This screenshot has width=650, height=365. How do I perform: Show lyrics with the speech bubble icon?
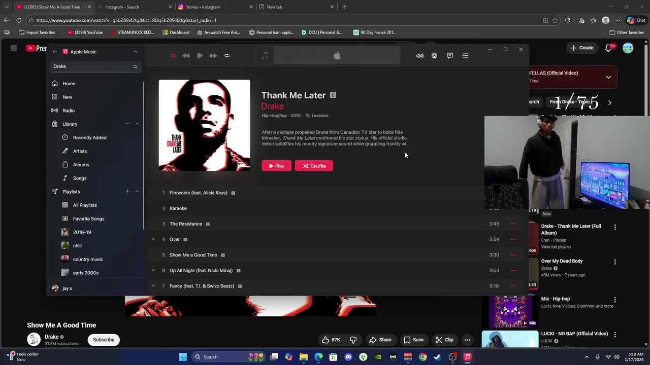[x=450, y=56]
